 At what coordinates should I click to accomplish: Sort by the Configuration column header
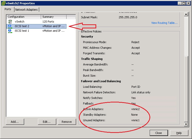tap(23, 17)
